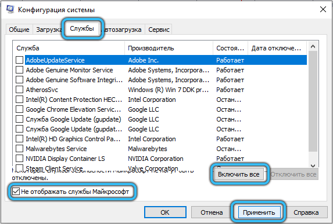This screenshot has height=224, width=333.
Task: Select Google Chrome Elevation Service row name
Action: [x=73, y=109]
